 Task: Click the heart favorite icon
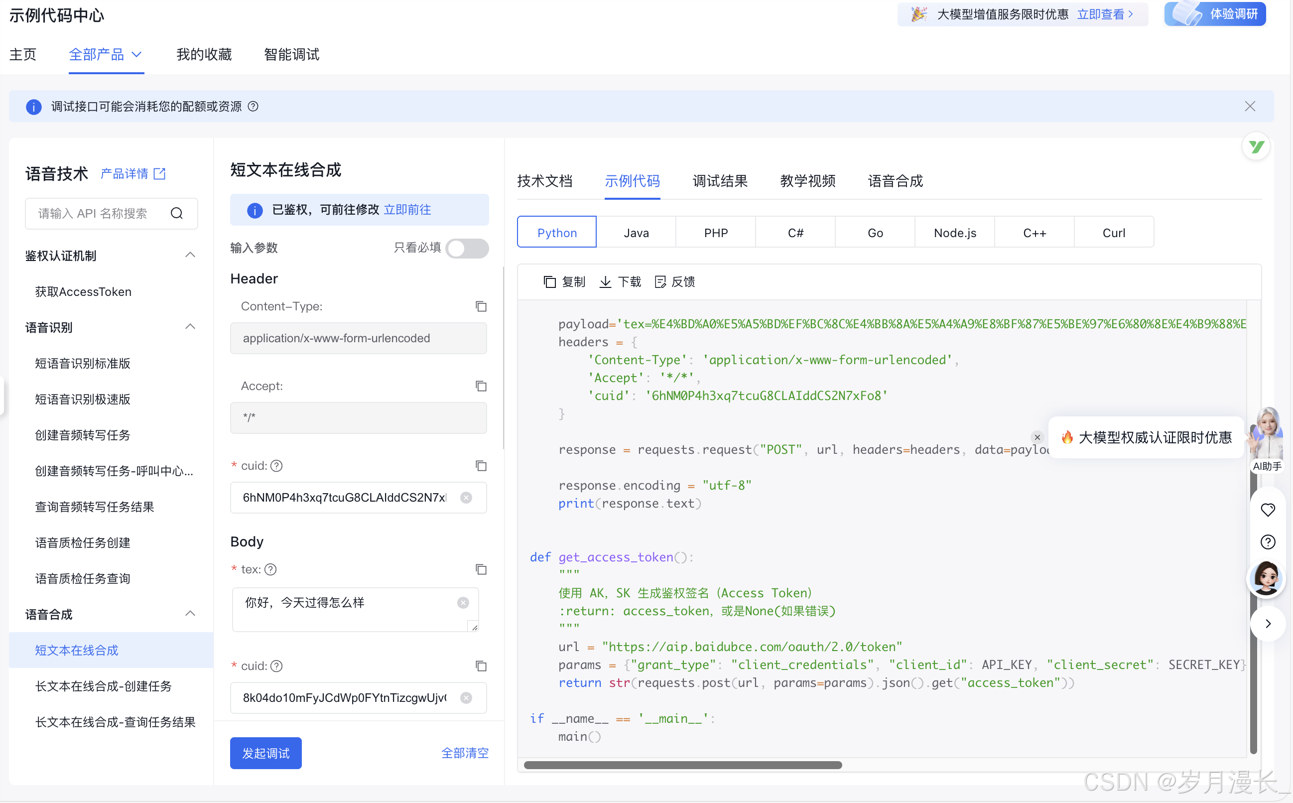pos(1268,510)
